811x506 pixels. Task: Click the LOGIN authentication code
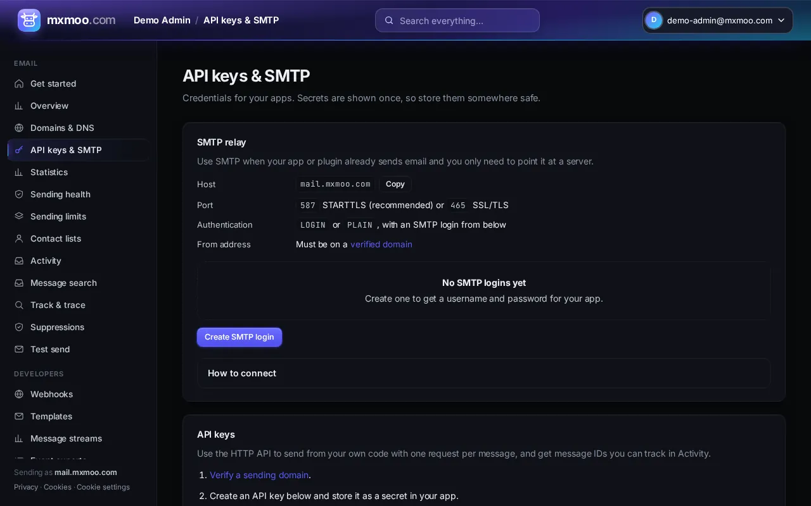point(313,225)
